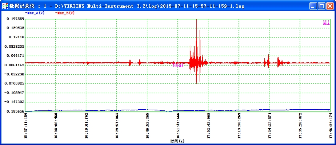
Task: Click the 时间(s) x-axis title
Action: point(177,141)
